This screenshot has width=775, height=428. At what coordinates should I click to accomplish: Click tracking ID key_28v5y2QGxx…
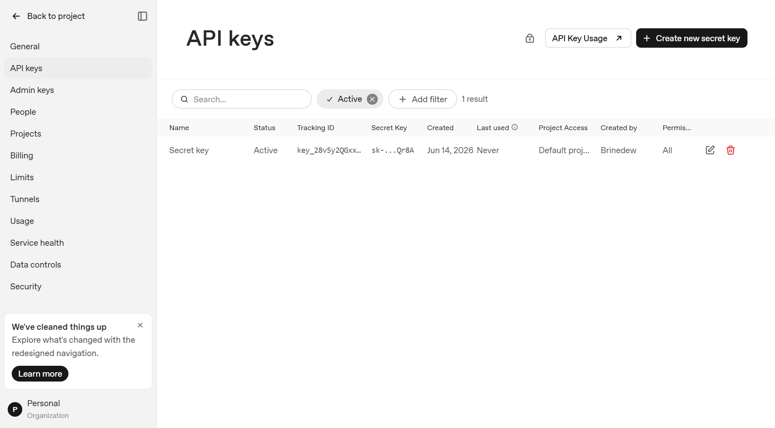coord(329,150)
